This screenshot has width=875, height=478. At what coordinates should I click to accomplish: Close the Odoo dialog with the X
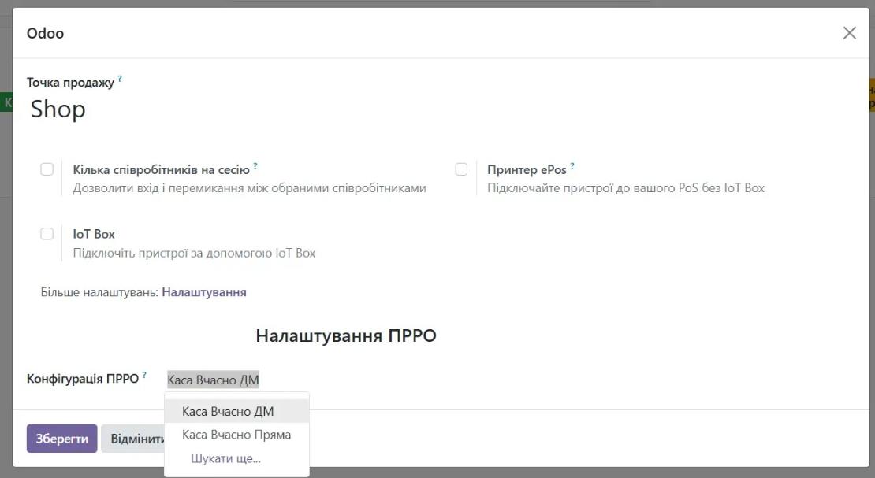tap(849, 32)
